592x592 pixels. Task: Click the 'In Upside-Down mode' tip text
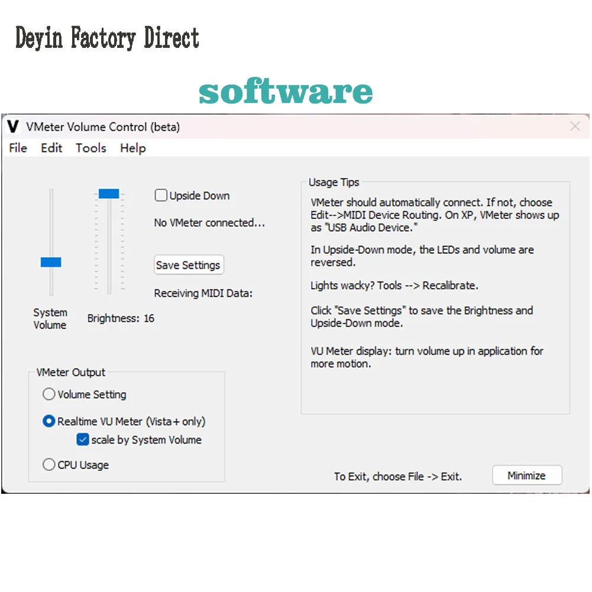[x=422, y=256]
